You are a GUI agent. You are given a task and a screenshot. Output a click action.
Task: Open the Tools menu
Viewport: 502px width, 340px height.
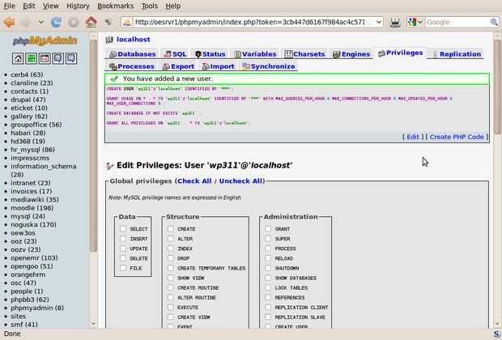click(x=150, y=6)
